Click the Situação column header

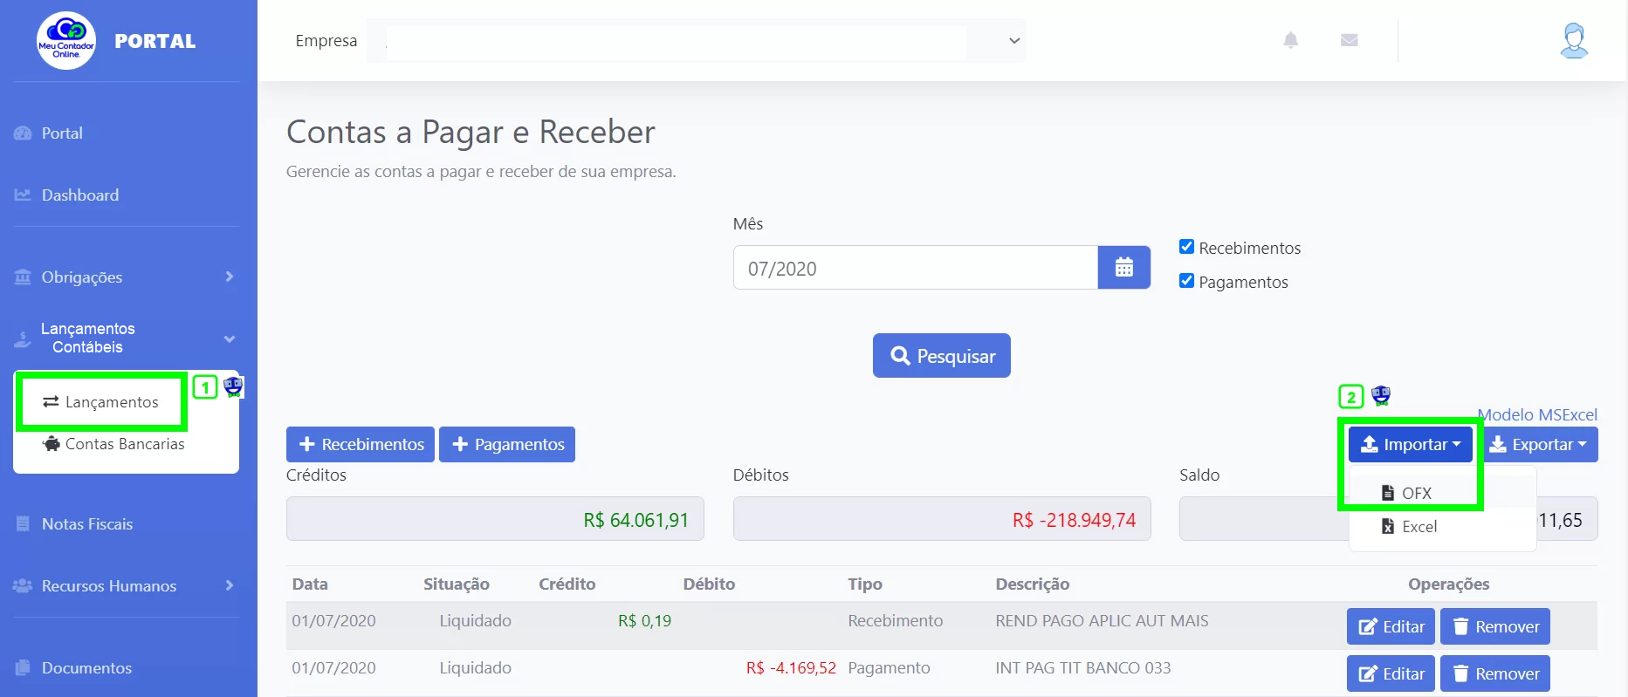pyautogui.click(x=457, y=584)
